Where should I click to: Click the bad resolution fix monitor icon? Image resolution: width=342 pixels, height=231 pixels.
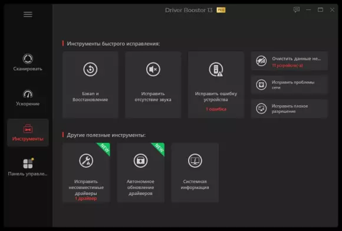(261, 108)
